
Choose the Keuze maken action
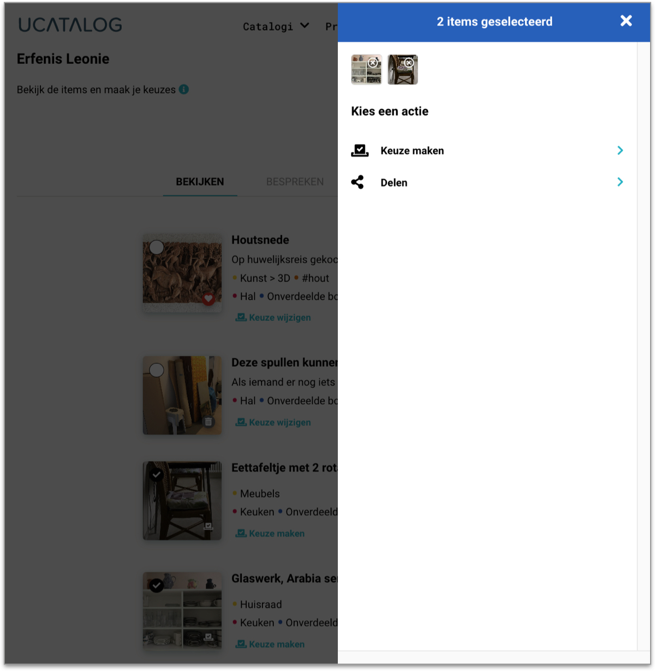pos(487,151)
